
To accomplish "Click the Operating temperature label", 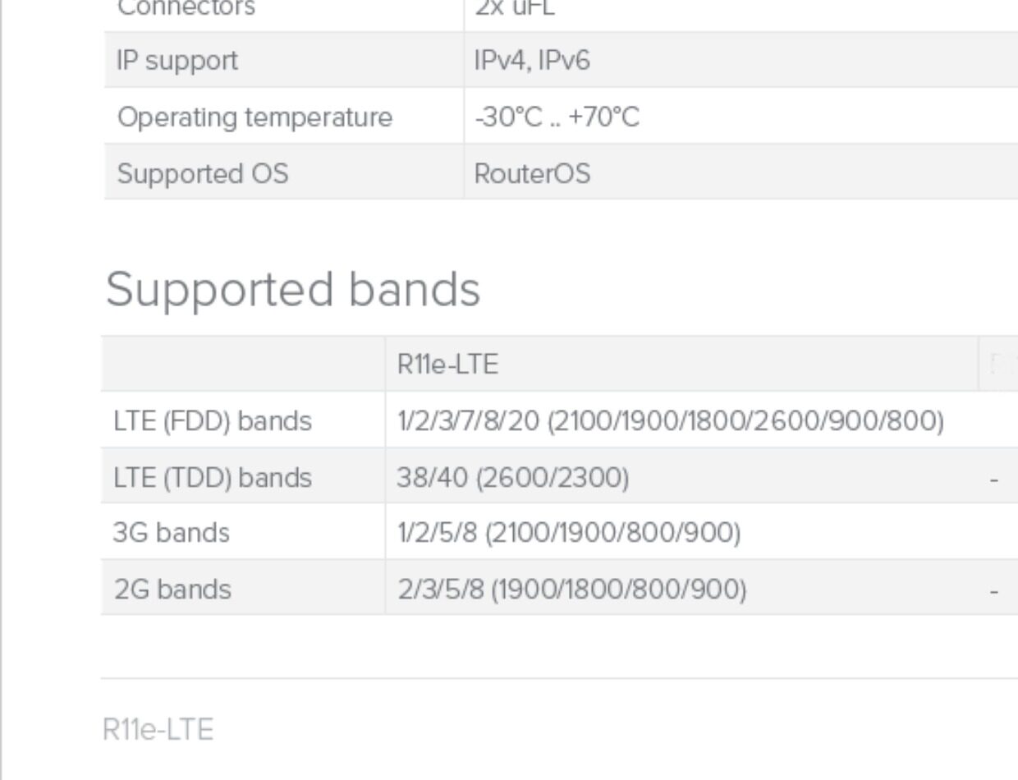I will (254, 117).
